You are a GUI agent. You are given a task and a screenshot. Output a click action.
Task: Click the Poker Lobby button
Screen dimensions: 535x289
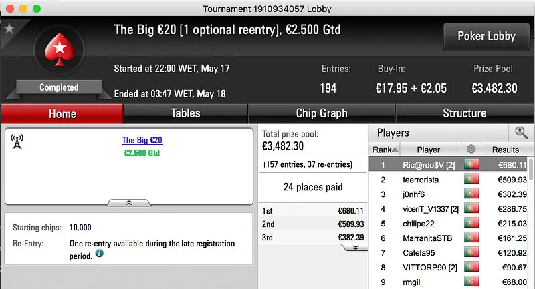coord(485,37)
